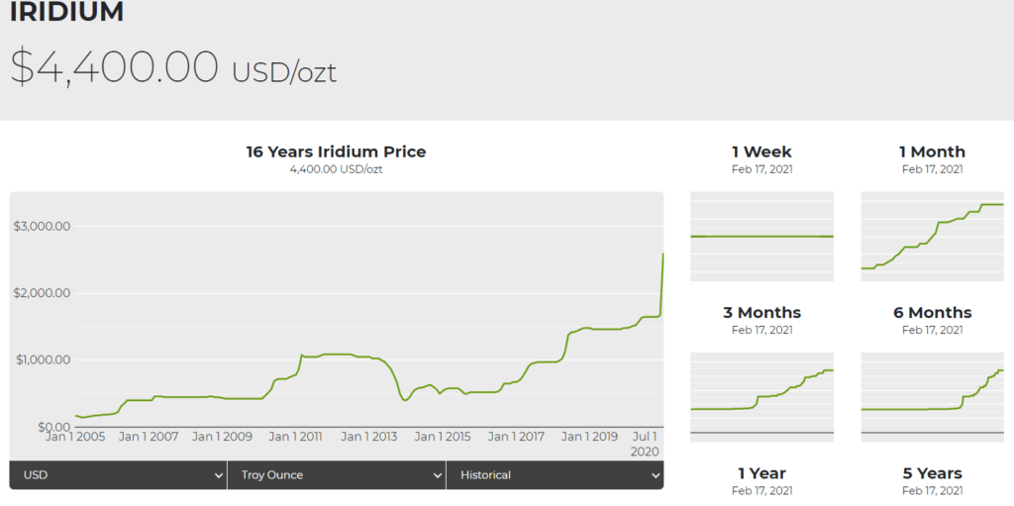Screen dimensions: 1014x506
Task: Click the 3 Months heading
Action: tap(761, 313)
